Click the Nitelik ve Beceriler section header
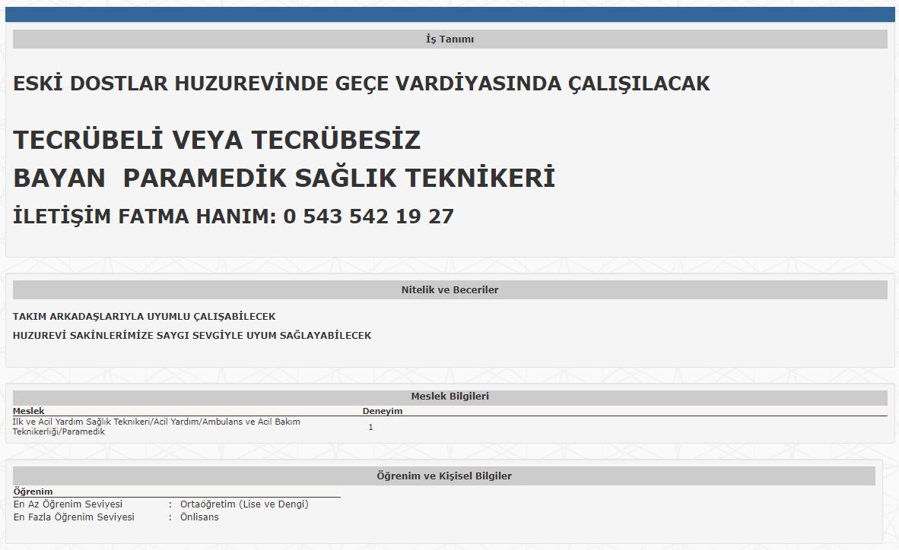Viewport: 899px width, 550px height. 449,290
